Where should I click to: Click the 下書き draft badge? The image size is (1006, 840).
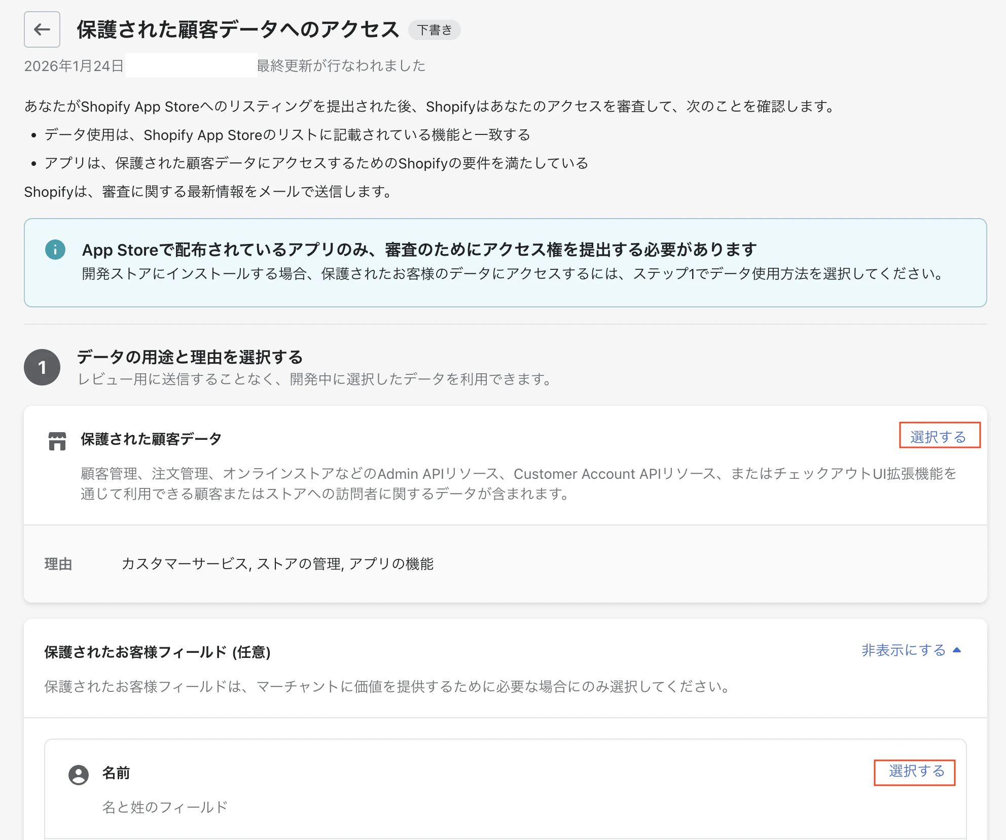pos(435,30)
